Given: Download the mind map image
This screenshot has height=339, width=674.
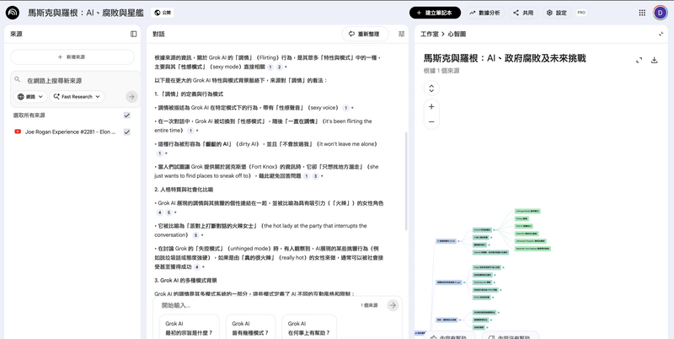Looking at the screenshot, I should coord(654,60).
